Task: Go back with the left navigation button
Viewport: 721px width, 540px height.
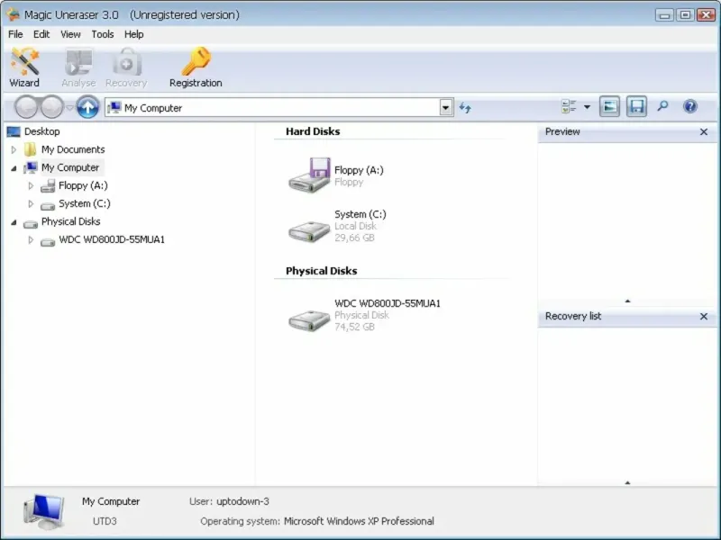Action: 26,107
